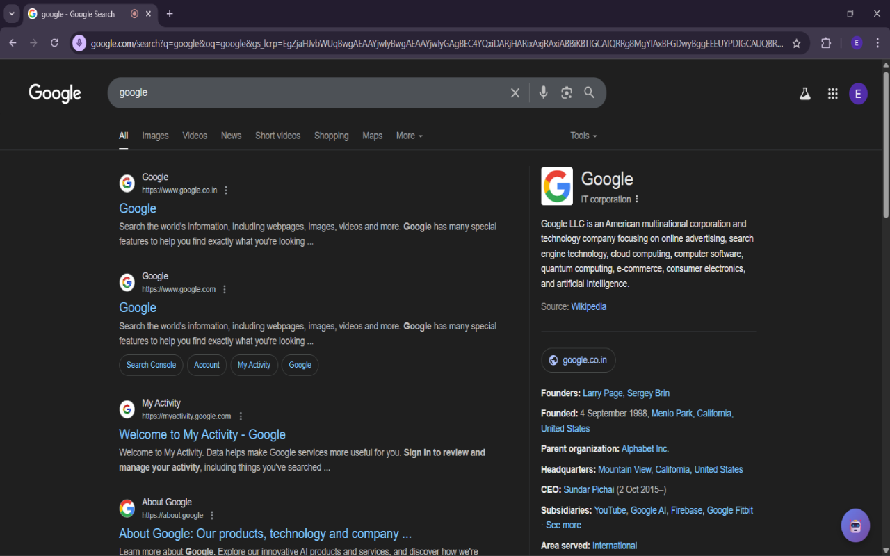Image resolution: width=890 pixels, height=556 pixels.
Task: Open more options for the My Activity result
Action: point(241,416)
